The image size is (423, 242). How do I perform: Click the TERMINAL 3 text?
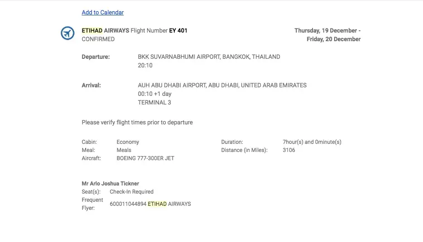pyautogui.click(x=154, y=103)
